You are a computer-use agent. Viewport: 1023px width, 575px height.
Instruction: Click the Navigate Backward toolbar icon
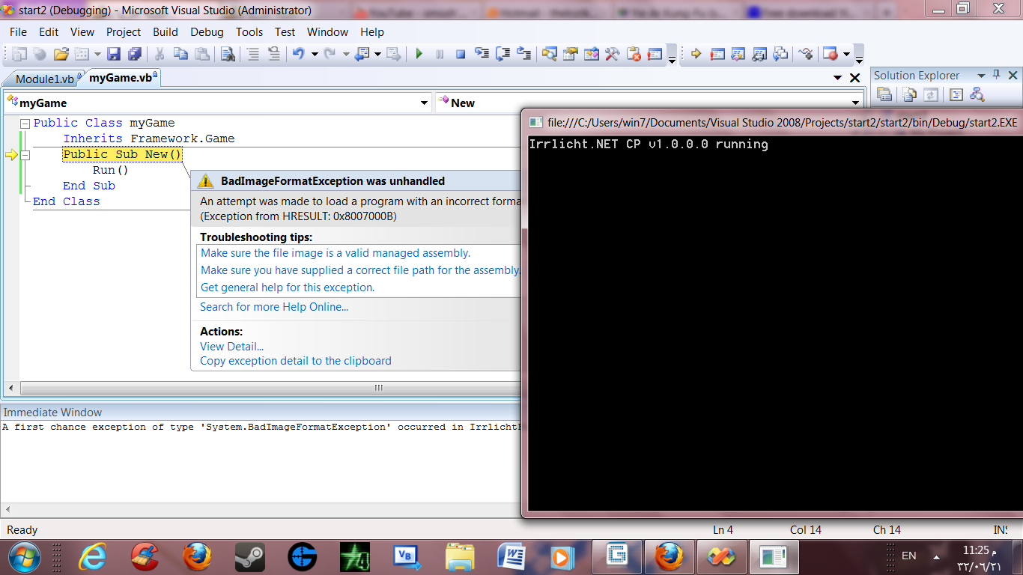[362, 54]
